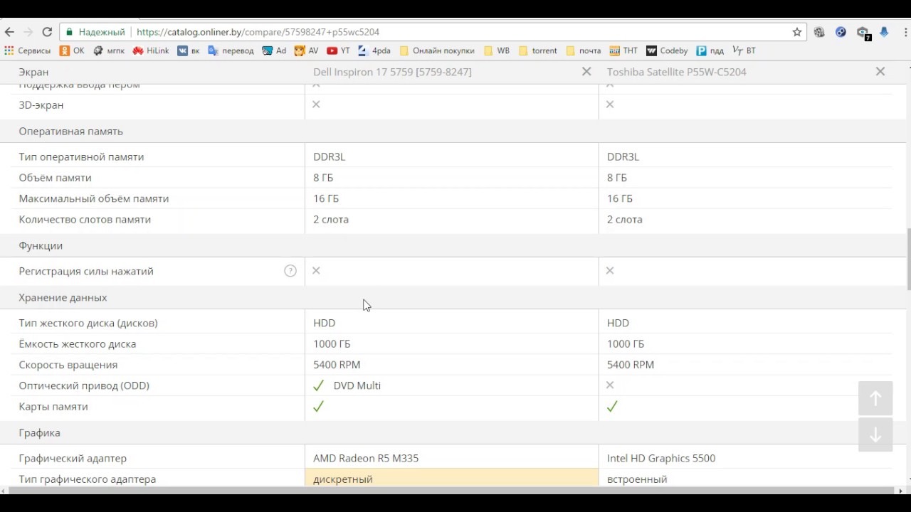This screenshot has height=512, width=911.
Task: Click the blue round extension icon
Action: pyautogui.click(x=841, y=32)
